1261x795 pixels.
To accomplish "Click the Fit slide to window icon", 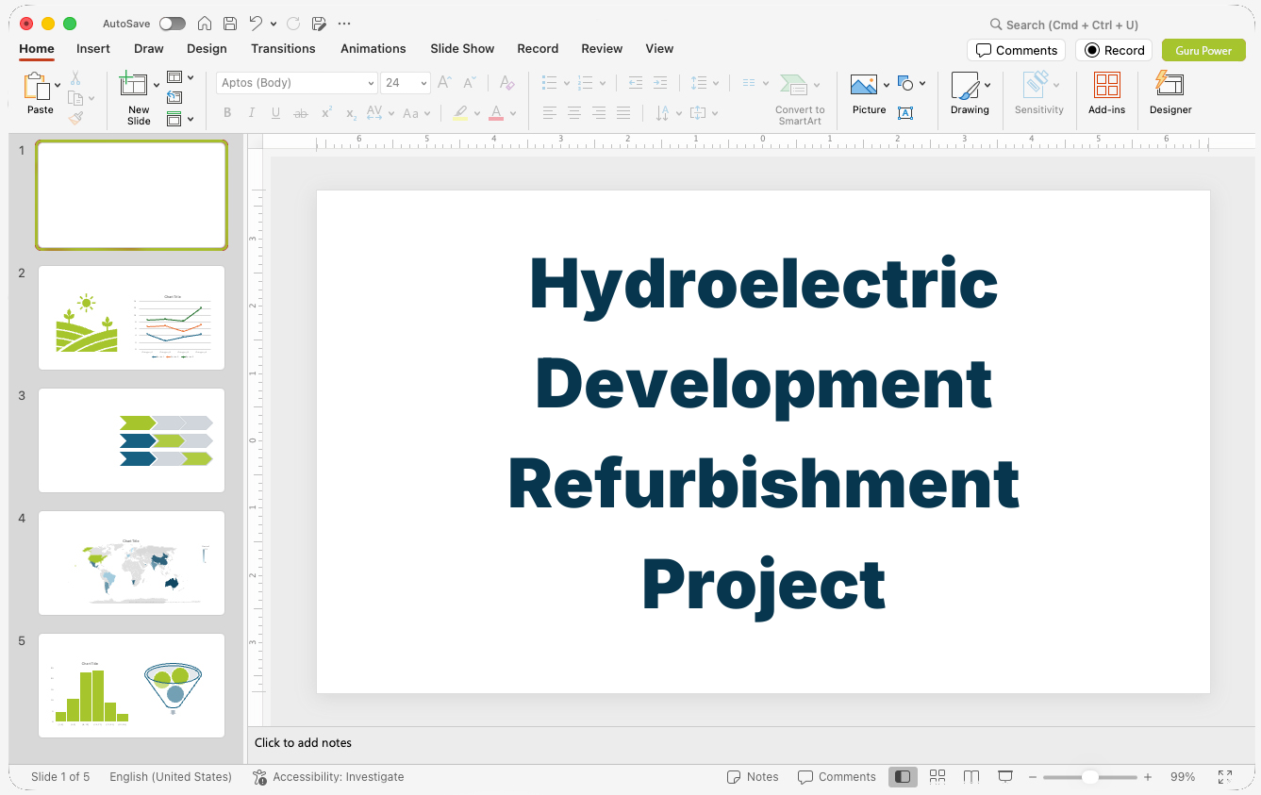I will [x=1225, y=777].
